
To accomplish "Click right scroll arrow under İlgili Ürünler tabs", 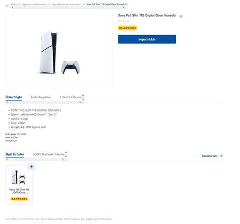I will coord(63,159).
